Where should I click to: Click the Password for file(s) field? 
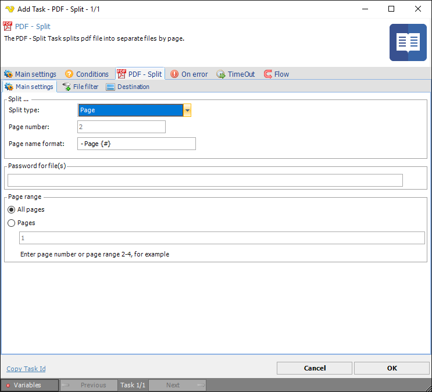point(205,180)
